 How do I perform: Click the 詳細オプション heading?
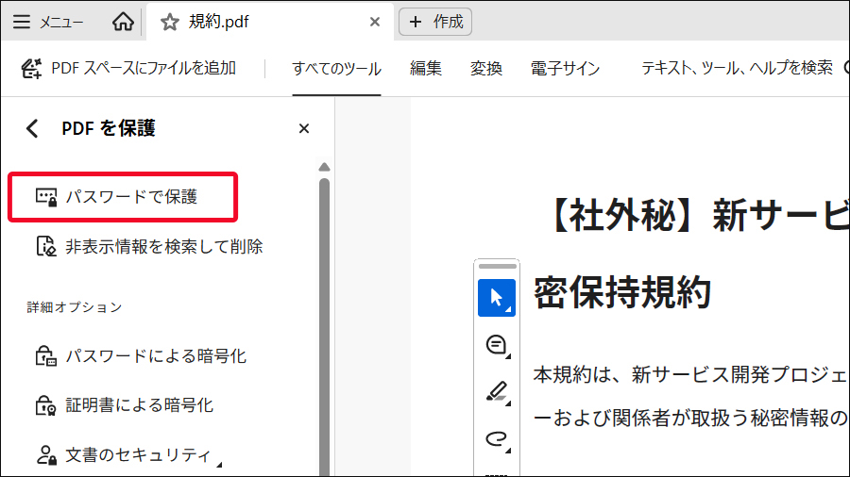coord(75,307)
